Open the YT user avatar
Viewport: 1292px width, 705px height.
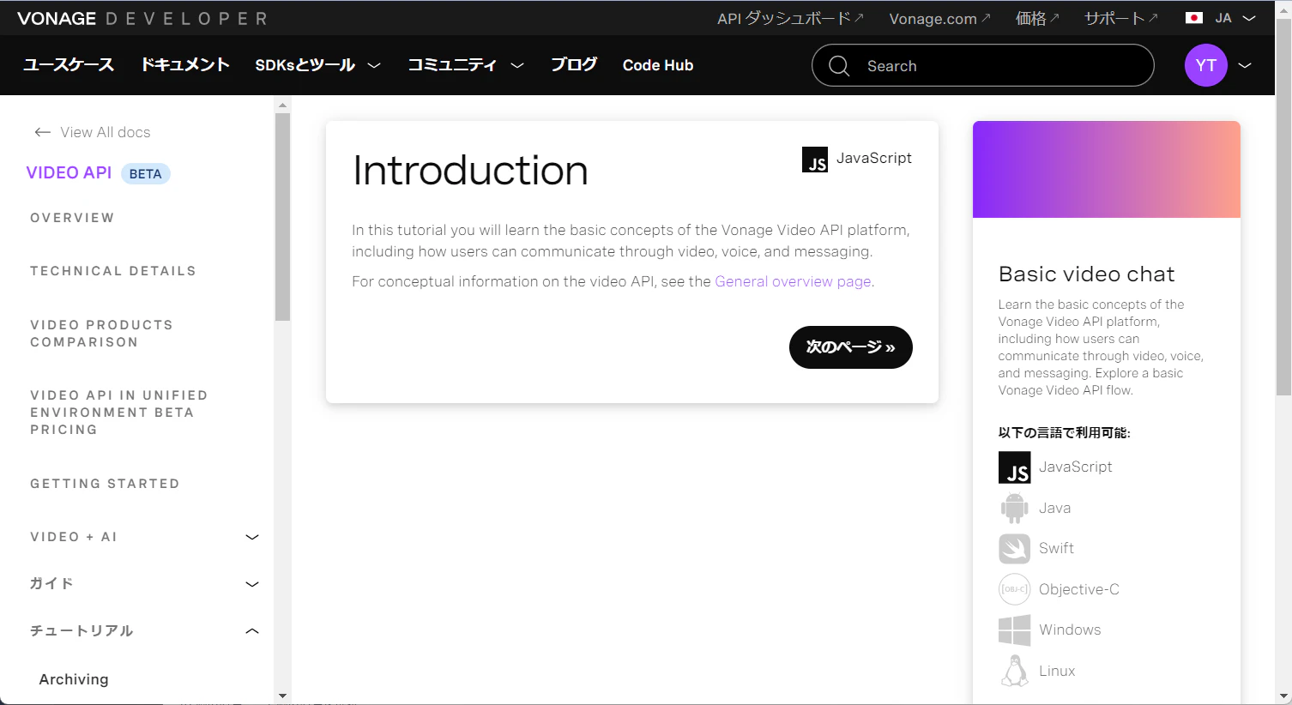[x=1205, y=65]
